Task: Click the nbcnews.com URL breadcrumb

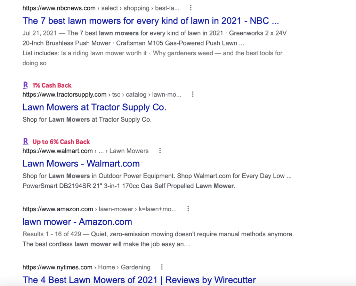Action: (101, 8)
